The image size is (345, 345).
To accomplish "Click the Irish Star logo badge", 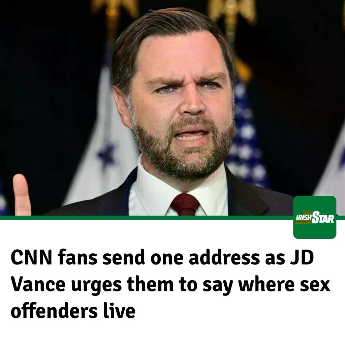I will pyautogui.click(x=315, y=218).
